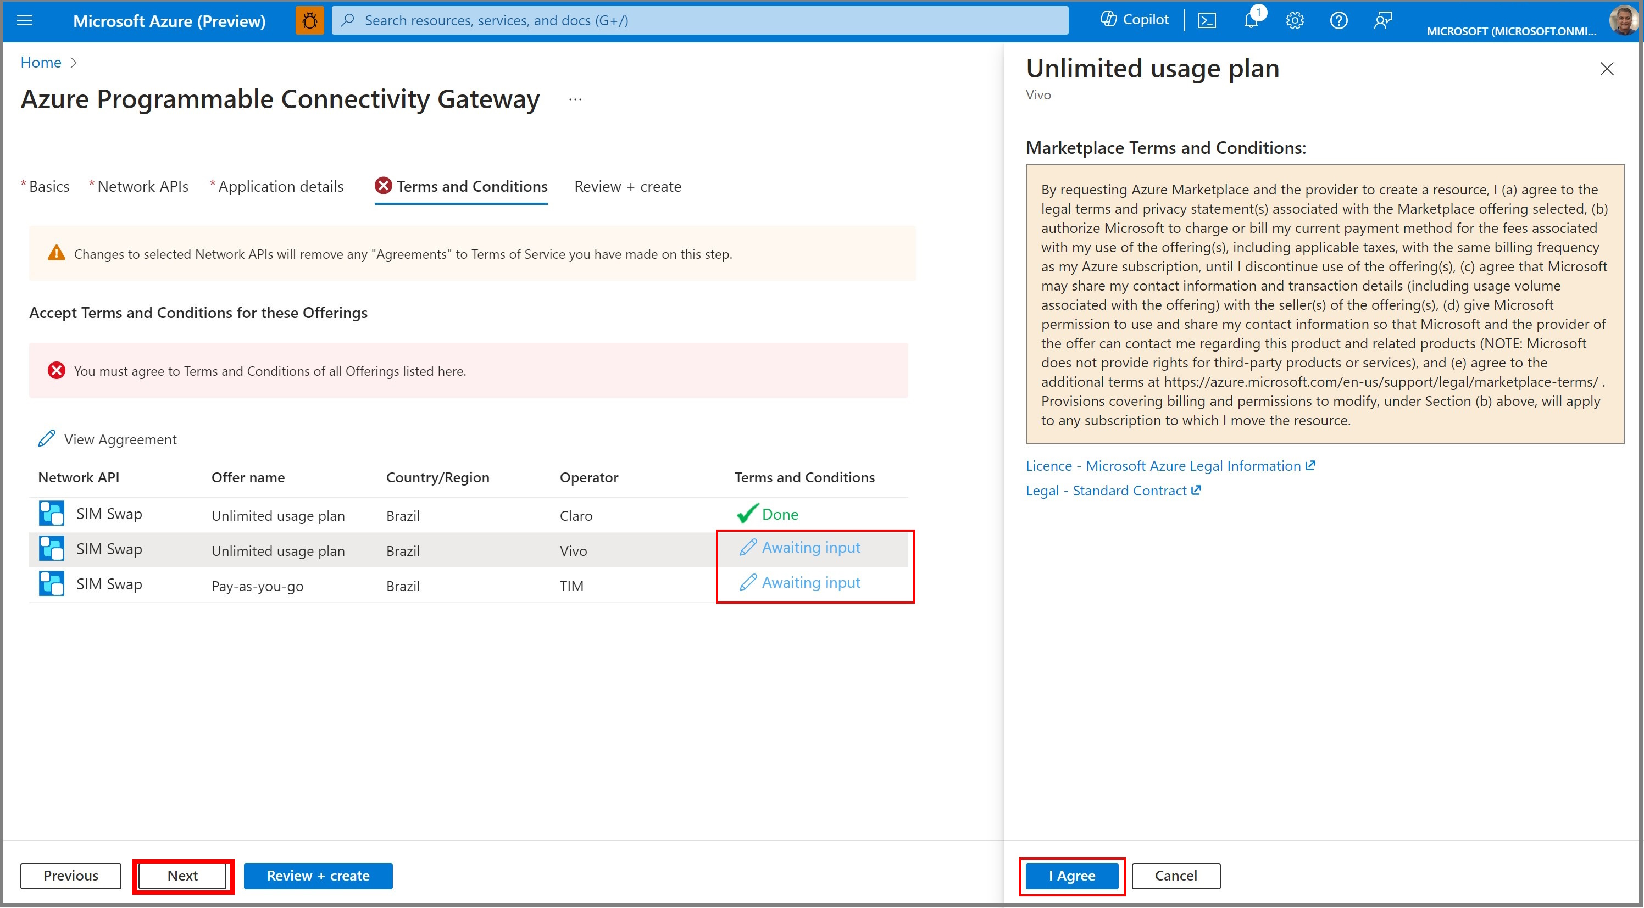
Task: Open the hamburger portal menu
Action: [24, 20]
